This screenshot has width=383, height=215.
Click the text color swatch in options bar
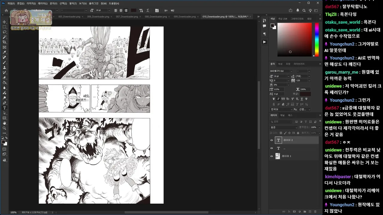(133, 10)
